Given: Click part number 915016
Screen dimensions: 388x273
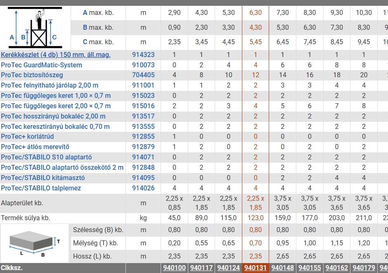Looking at the screenshot, I should (143, 106).
